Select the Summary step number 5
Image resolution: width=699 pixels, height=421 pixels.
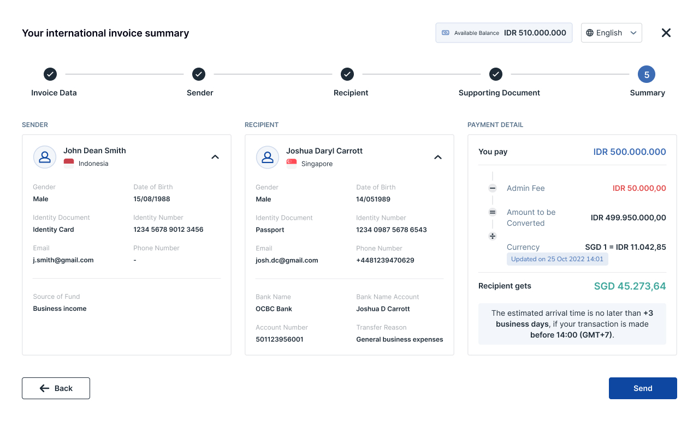647,75
